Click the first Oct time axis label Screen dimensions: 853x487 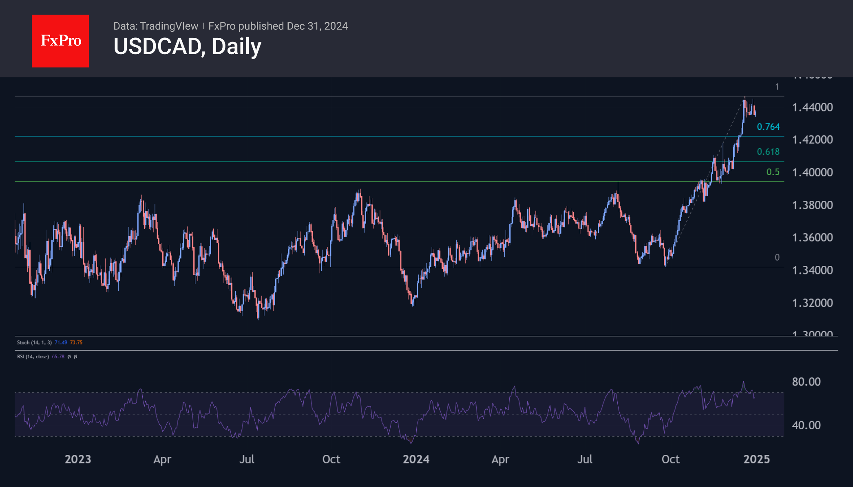coord(331,459)
